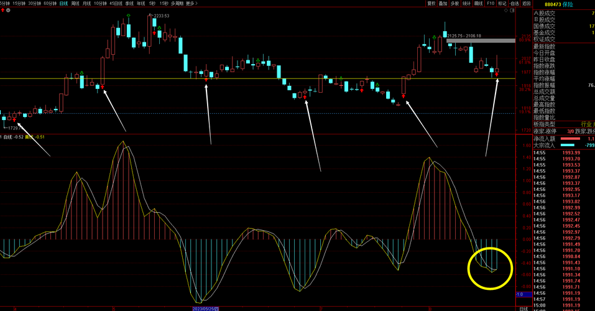The image size is (595, 311).
Task: Toggle the side panel icon at chart top-right
Action: (x=512, y=11)
